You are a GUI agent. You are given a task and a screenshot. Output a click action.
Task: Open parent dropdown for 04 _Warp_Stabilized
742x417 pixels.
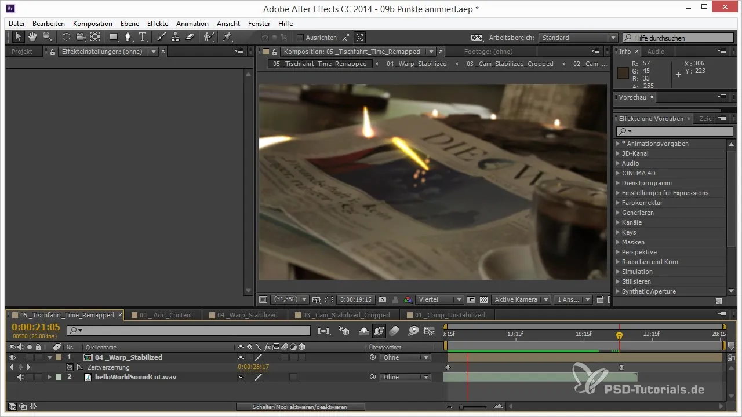(x=405, y=357)
